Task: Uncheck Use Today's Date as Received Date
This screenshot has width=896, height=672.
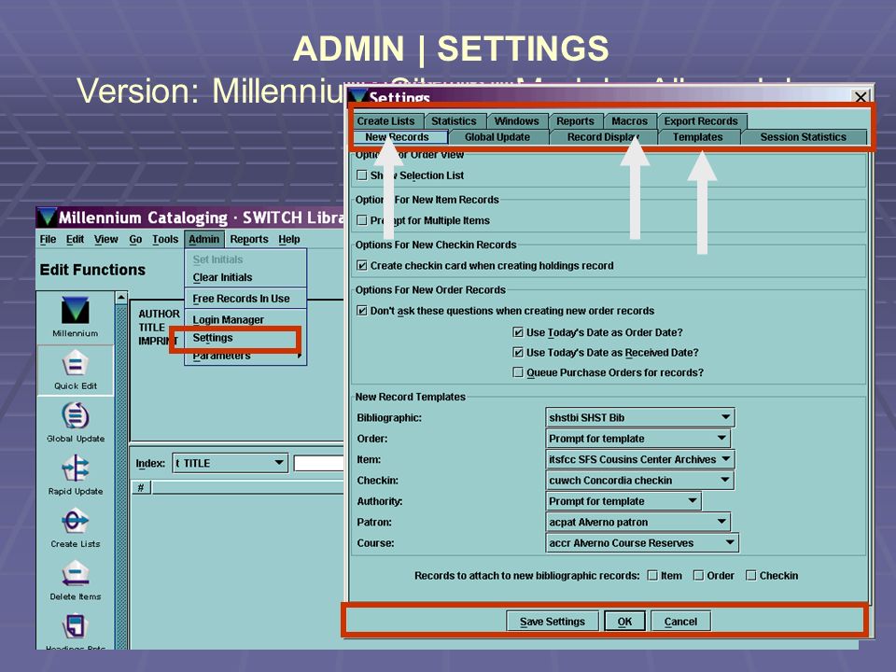Action: (518, 352)
